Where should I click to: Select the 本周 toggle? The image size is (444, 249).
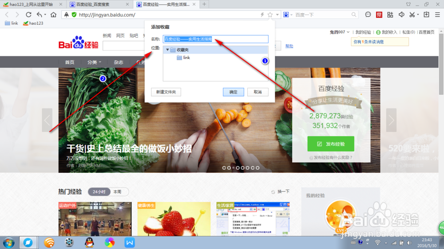(117, 192)
